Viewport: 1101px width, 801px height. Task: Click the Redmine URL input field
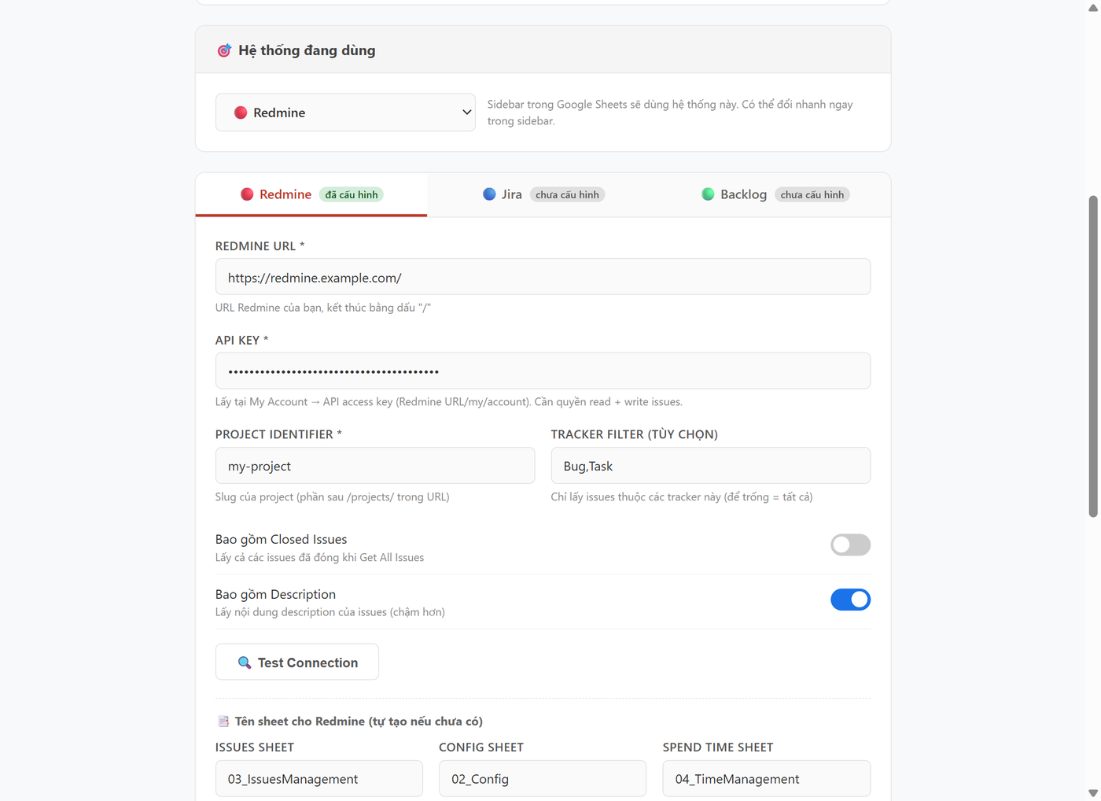pyautogui.click(x=543, y=277)
